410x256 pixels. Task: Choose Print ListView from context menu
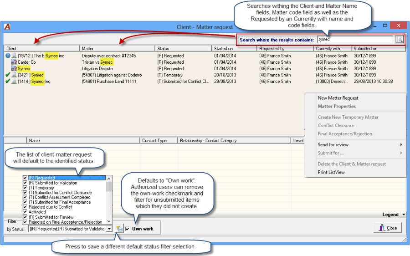tap(331, 172)
